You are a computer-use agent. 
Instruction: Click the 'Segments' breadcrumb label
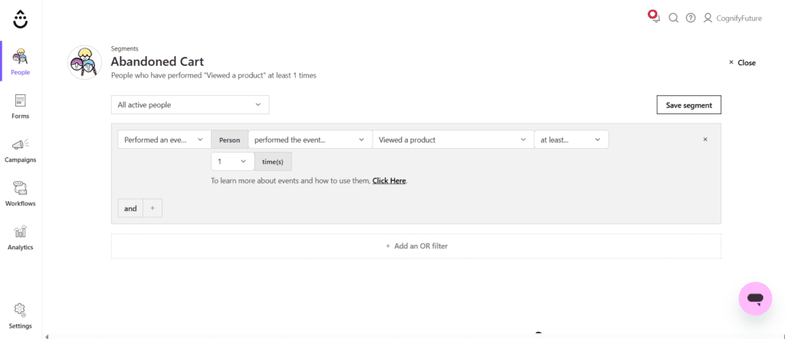point(125,48)
